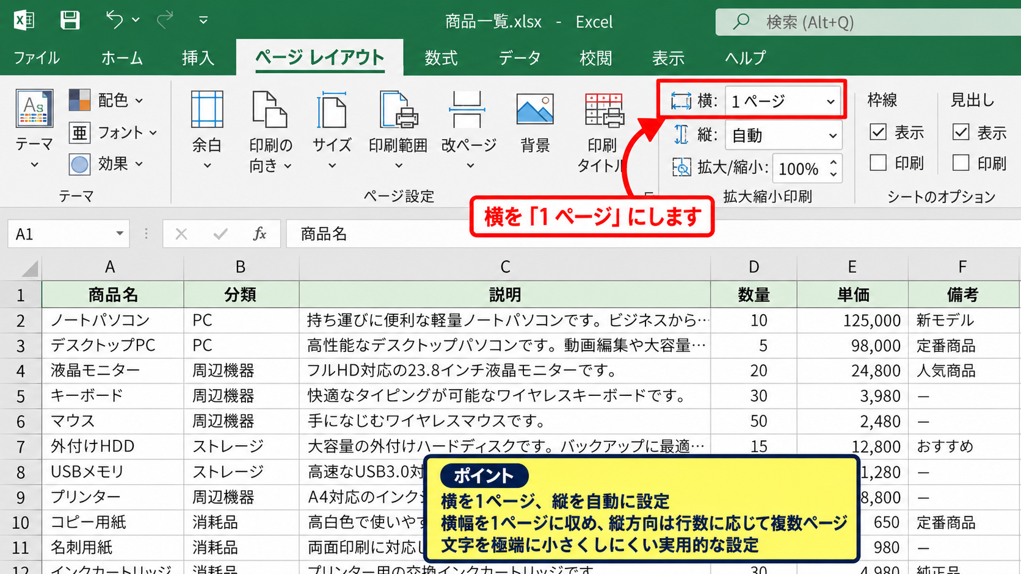The width and height of the screenshot is (1021, 574).
Task: Open the Undo history dropdown arrow
Action: (136, 20)
